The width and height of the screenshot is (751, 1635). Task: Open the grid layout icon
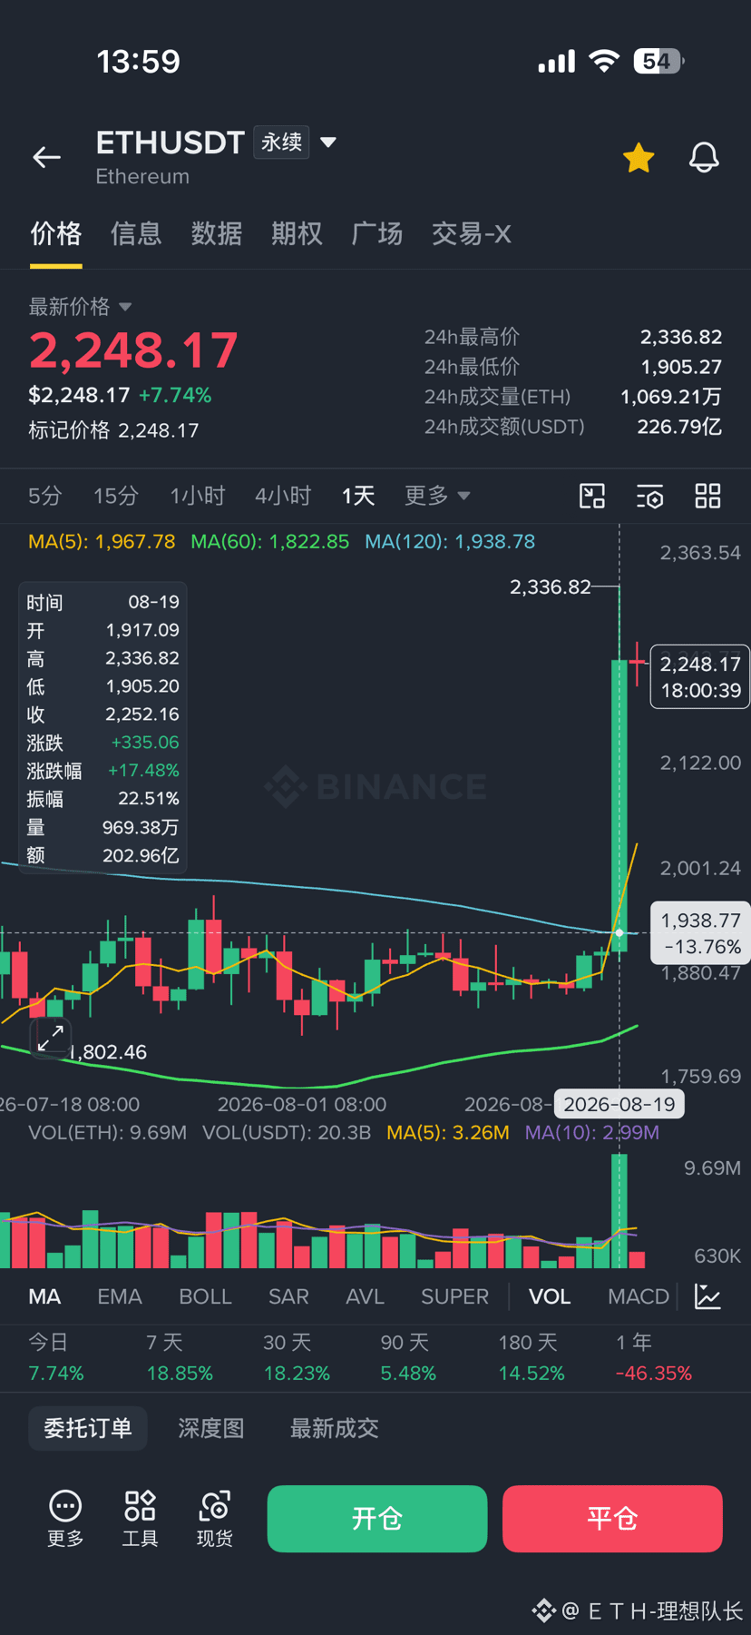[x=707, y=496]
